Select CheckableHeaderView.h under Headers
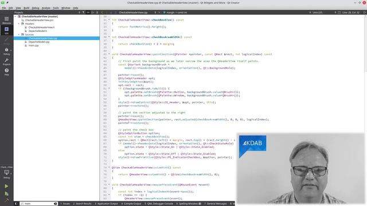Screen dimensions: 367x206 click(x=41, y=27)
